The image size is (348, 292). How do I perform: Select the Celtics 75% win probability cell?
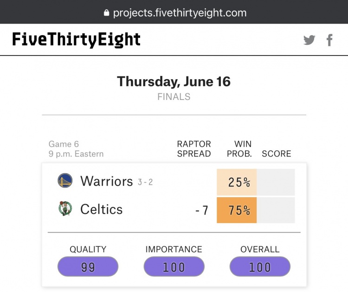[237, 210]
